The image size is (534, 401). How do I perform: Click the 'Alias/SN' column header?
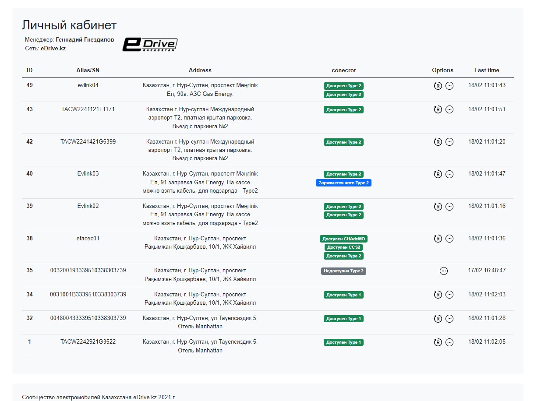point(88,70)
